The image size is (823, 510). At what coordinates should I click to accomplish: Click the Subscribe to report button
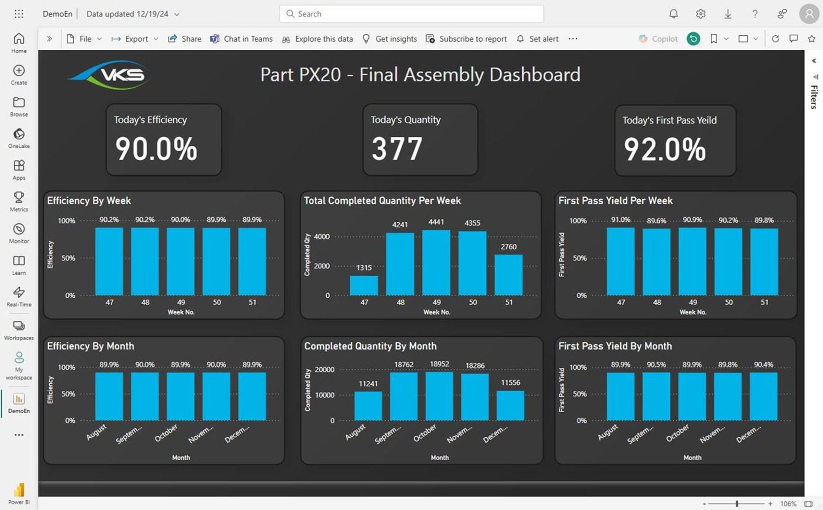click(466, 39)
